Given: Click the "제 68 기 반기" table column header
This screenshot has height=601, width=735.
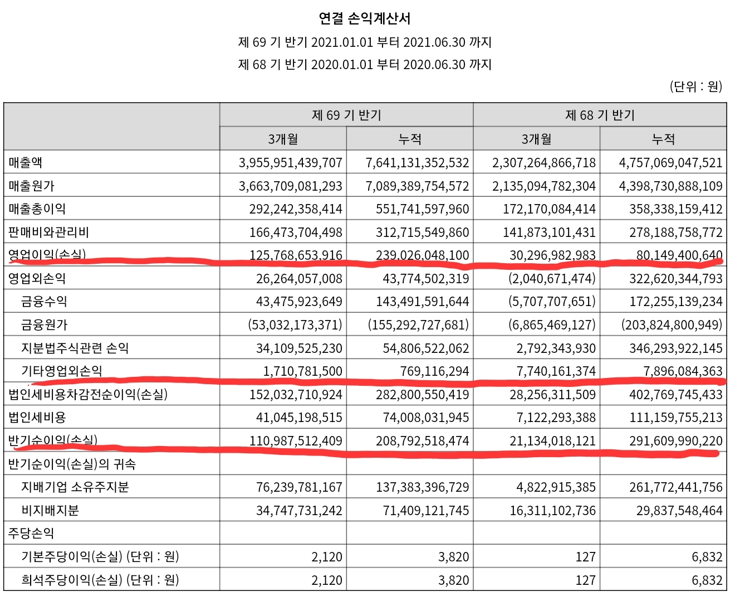Looking at the screenshot, I should coord(600,115).
